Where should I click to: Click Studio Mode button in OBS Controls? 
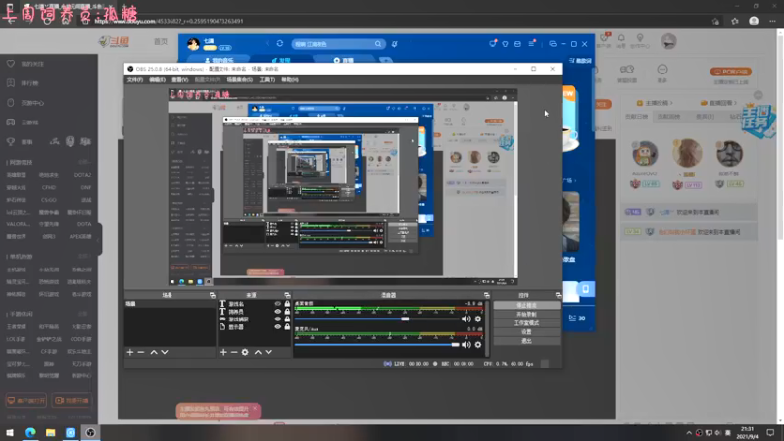coord(526,323)
